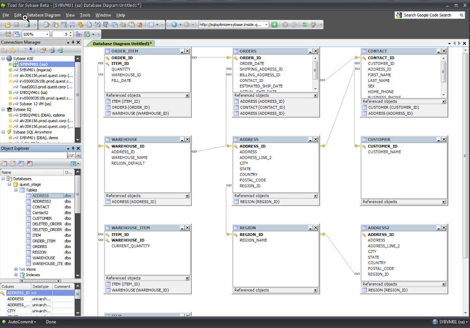Open the zoom percentage dropdown
This screenshot has width=470, height=328.
pyautogui.click(x=47, y=33)
